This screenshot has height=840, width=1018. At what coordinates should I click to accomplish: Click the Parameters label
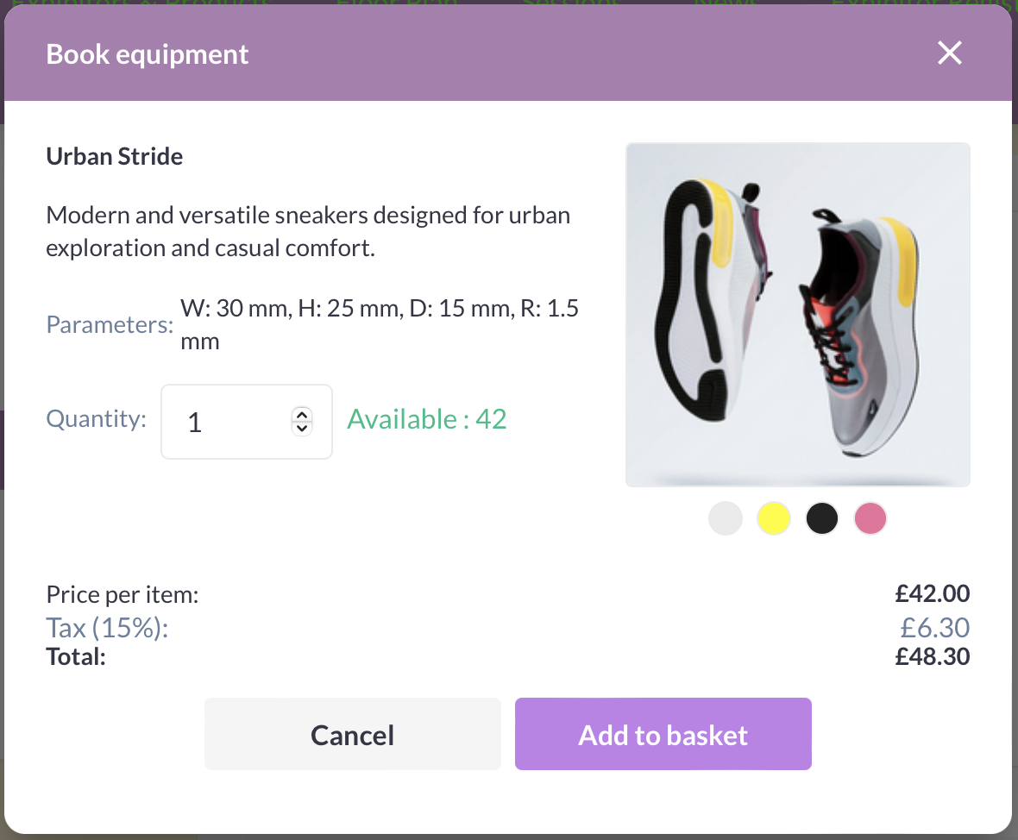pos(110,325)
